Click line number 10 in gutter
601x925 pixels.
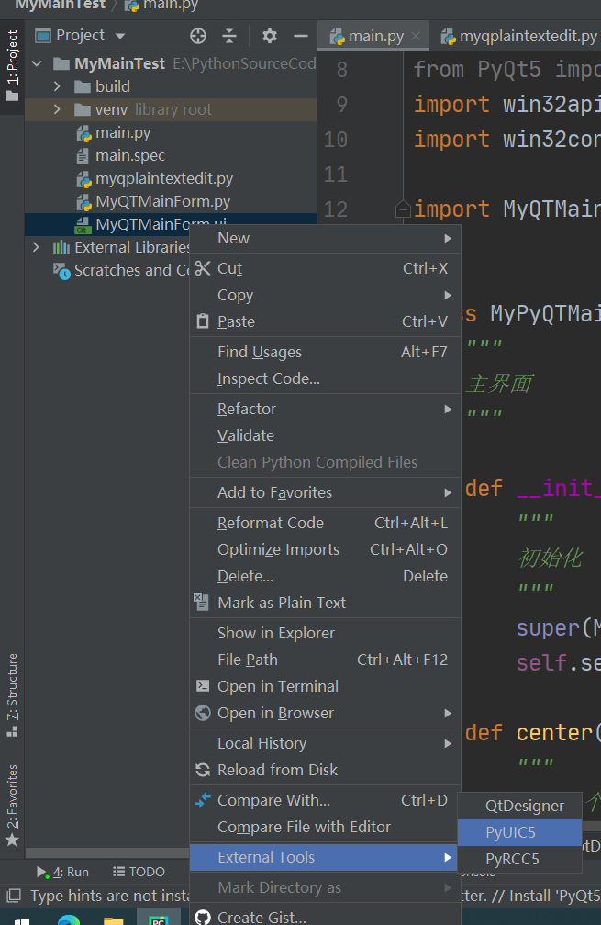tap(336, 140)
